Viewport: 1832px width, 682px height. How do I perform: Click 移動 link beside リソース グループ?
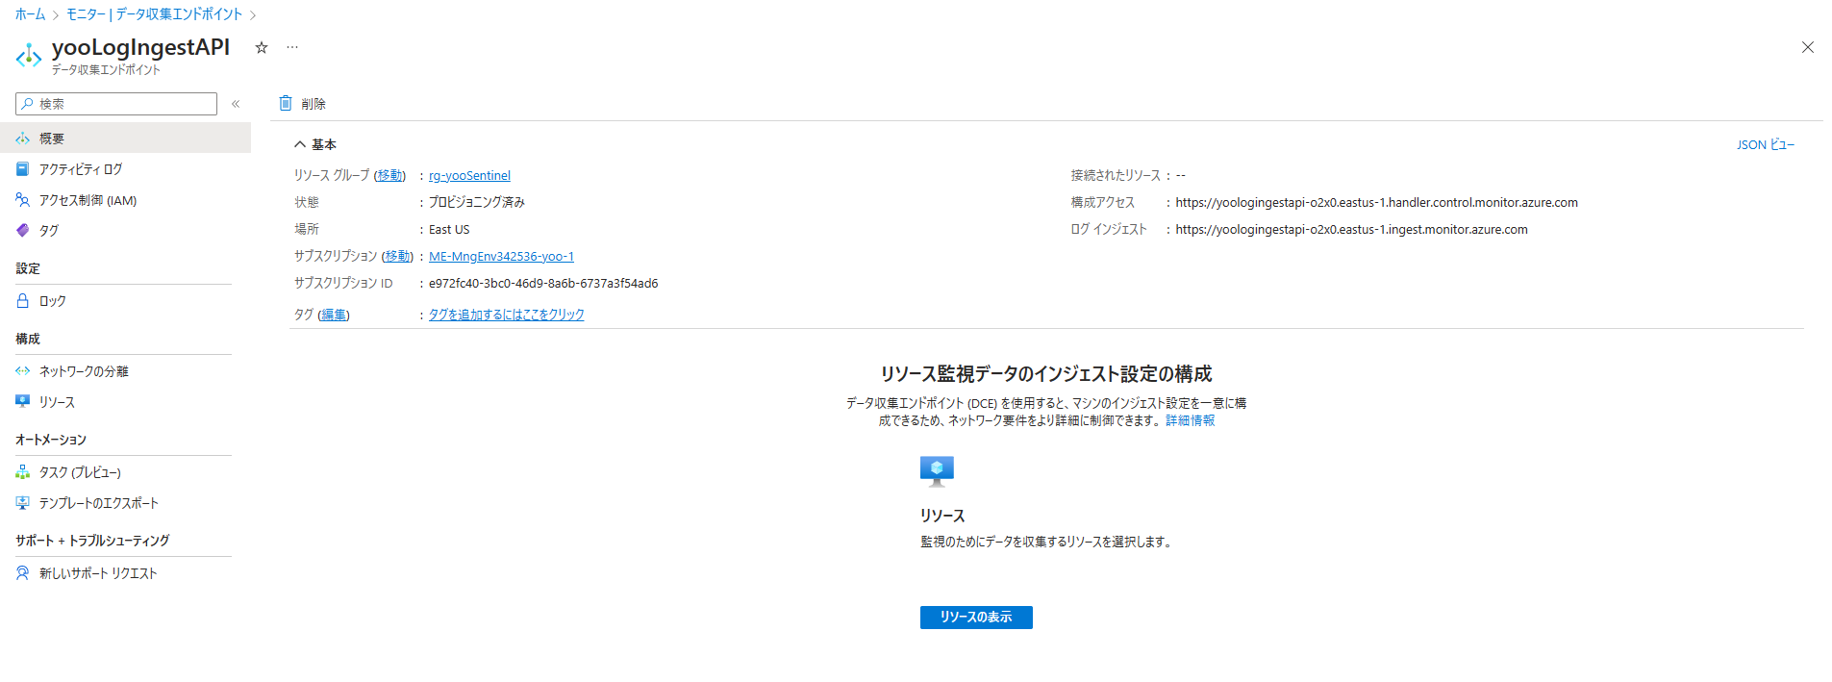click(x=389, y=175)
